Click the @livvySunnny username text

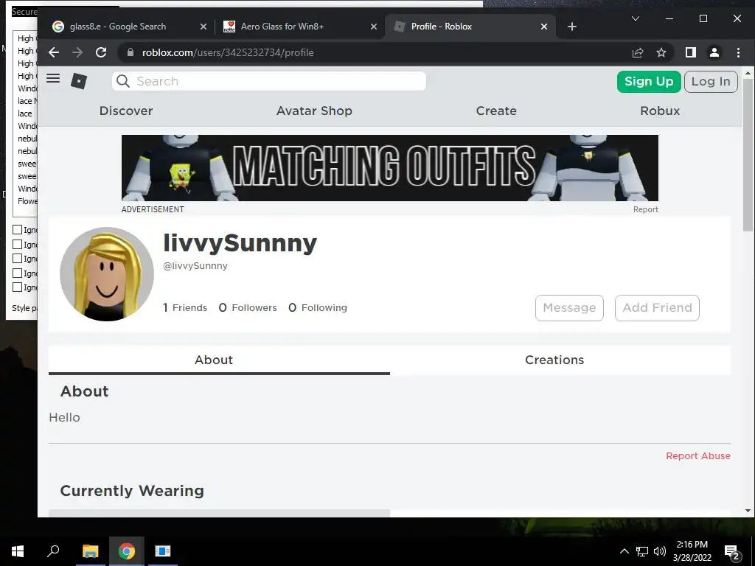pyautogui.click(x=195, y=265)
